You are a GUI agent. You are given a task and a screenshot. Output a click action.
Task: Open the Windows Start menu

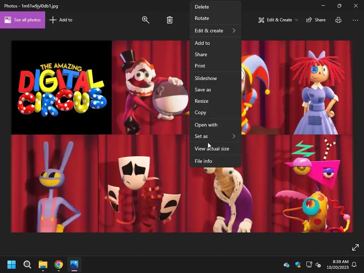(11, 264)
